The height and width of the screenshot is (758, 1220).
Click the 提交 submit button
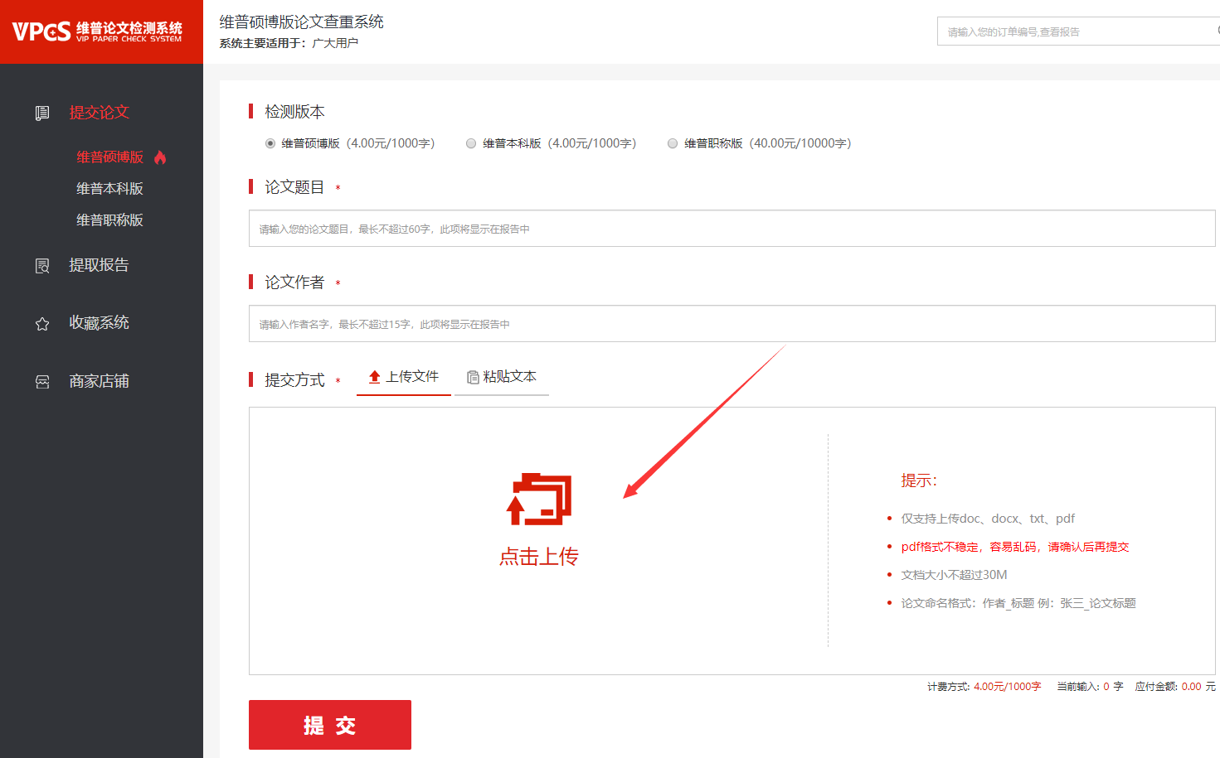coord(330,725)
